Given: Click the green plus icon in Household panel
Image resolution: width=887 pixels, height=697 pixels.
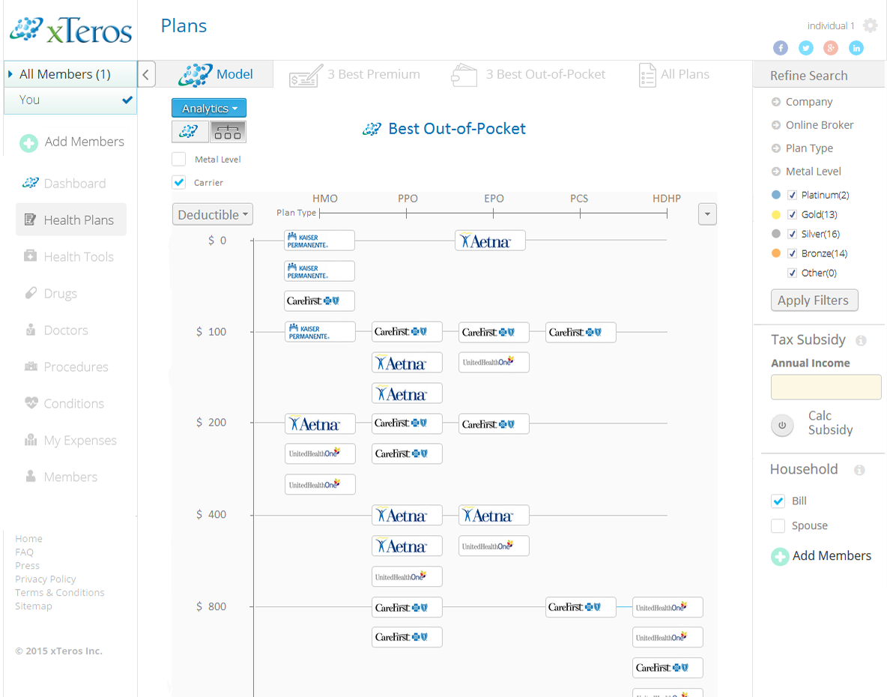Looking at the screenshot, I should point(780,557).
